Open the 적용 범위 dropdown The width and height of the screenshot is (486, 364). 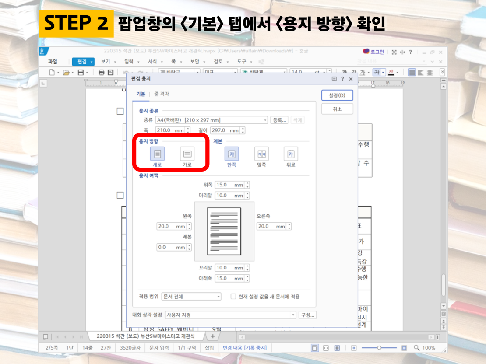[x=191, y=297]
